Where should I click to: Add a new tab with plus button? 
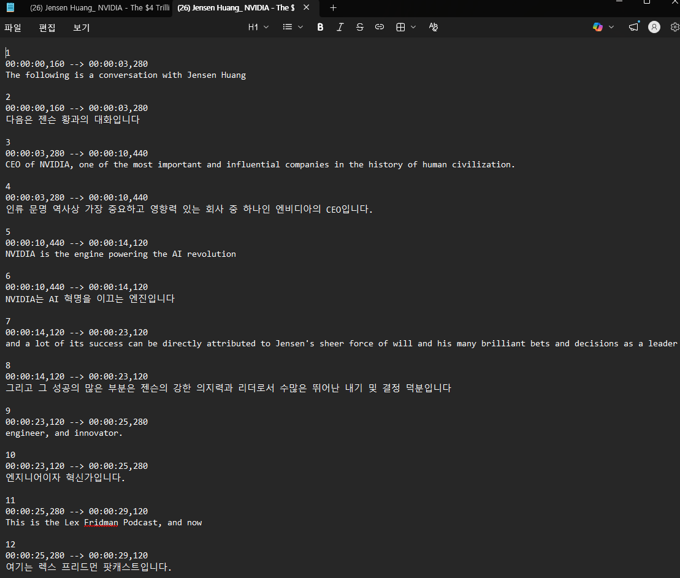[x=334, y=8]
